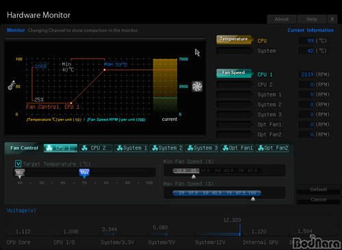The height and width of the screenshot is (250, 342).
Task: Click the 1.112 CPU Core voltage value
Action: (x=23, y=232)
